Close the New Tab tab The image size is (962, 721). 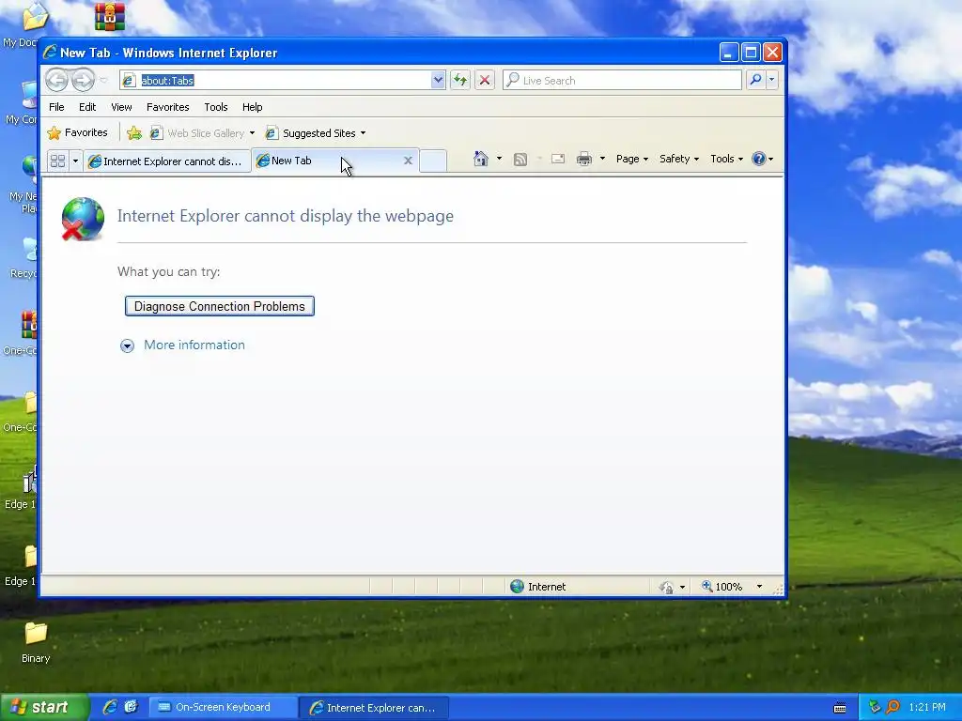408,161
